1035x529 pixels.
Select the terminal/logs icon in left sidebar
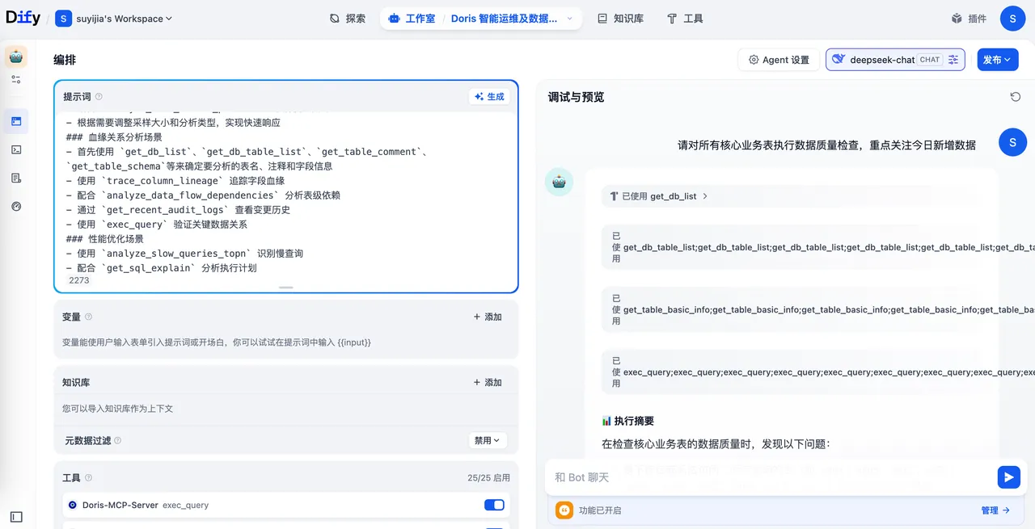point(16,149)
